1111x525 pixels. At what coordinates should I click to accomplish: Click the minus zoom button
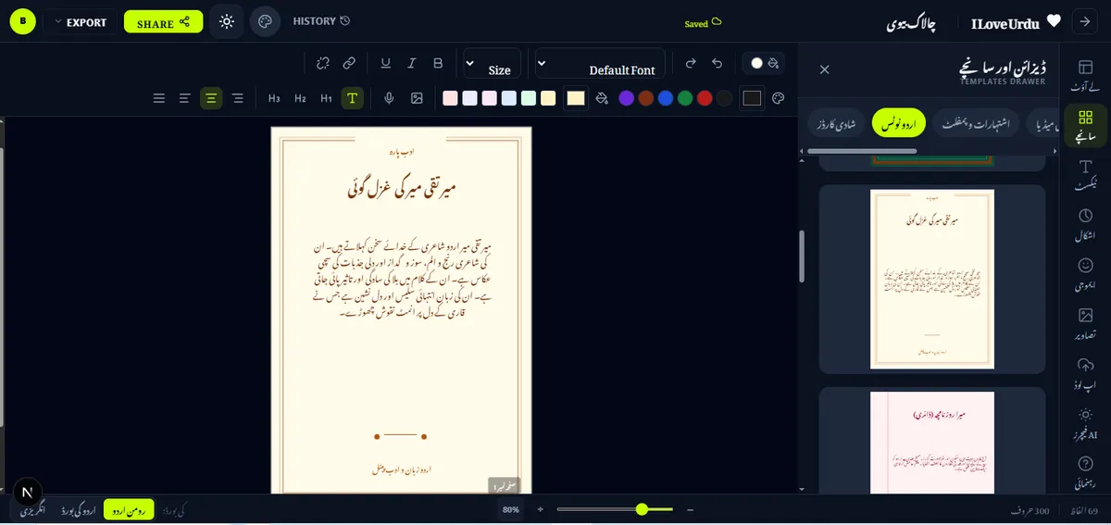pos(690,509)
